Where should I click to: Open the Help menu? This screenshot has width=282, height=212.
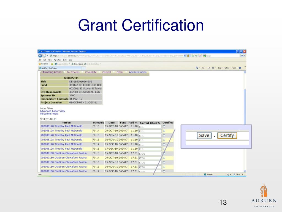(70, 60)
